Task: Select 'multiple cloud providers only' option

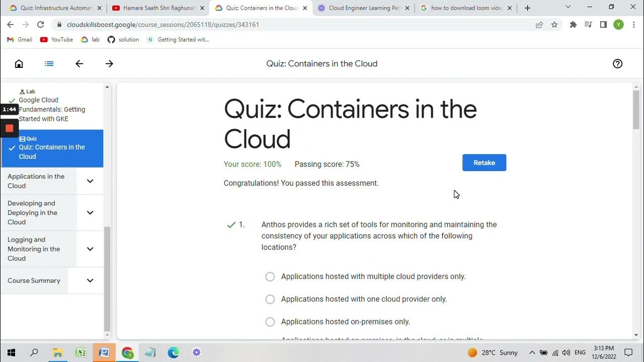Action: [x=270, y=277]
